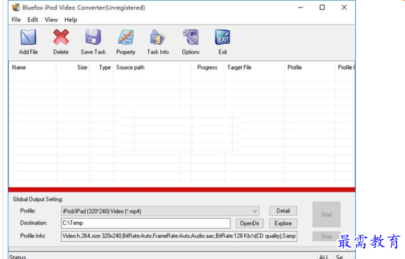Click the Profile column header
This screenshot has height=259, width=405.
309,68
